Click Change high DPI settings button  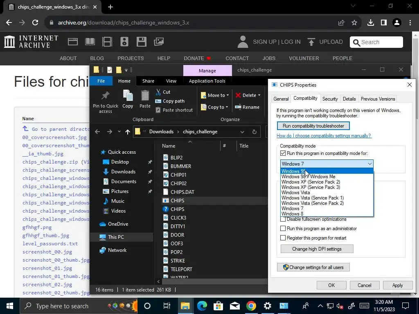(x=317, y=249)
